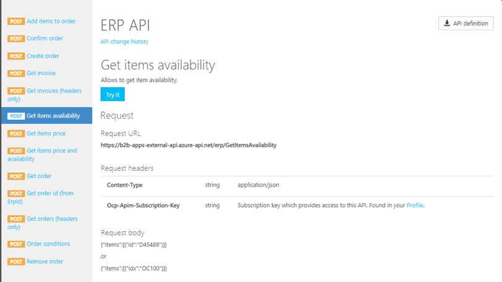Viewport: 502px width, 282px height.
Task: Go to Order conditions operation
Action: [48, 244]
